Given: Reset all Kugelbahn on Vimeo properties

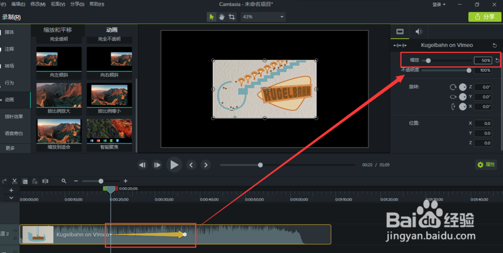Looking at the screenshot, I should (494, 46).
